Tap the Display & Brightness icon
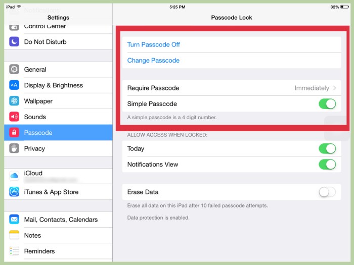The width and height of the screenshot is (354, 265). (x=14, y=85)
